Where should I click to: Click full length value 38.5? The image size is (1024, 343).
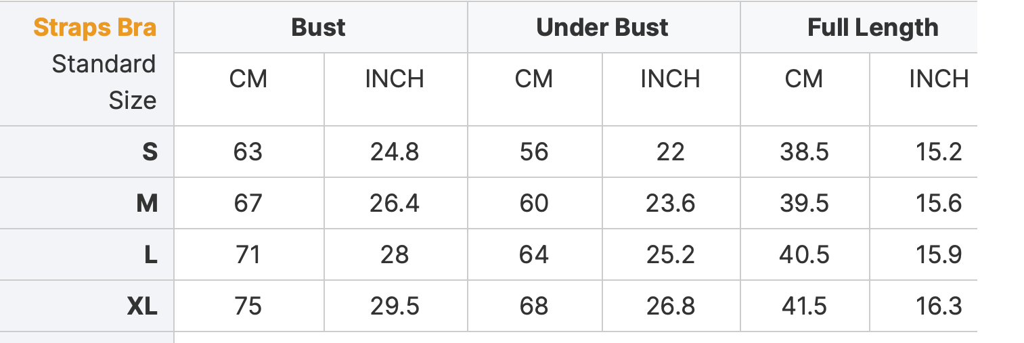tap(804, 152)
